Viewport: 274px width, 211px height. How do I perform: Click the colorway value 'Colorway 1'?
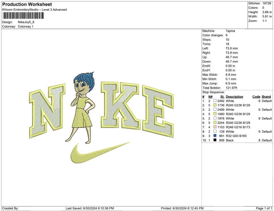click(x=25, y=27)
